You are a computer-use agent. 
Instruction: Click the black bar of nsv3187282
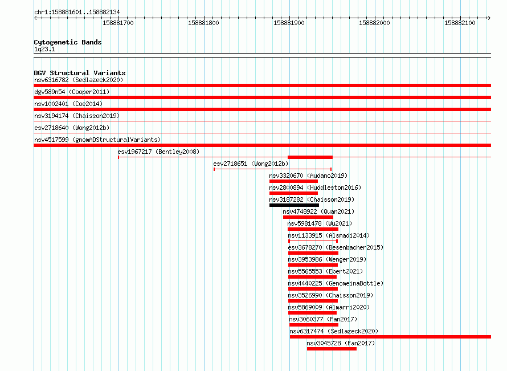click(295, 205)
